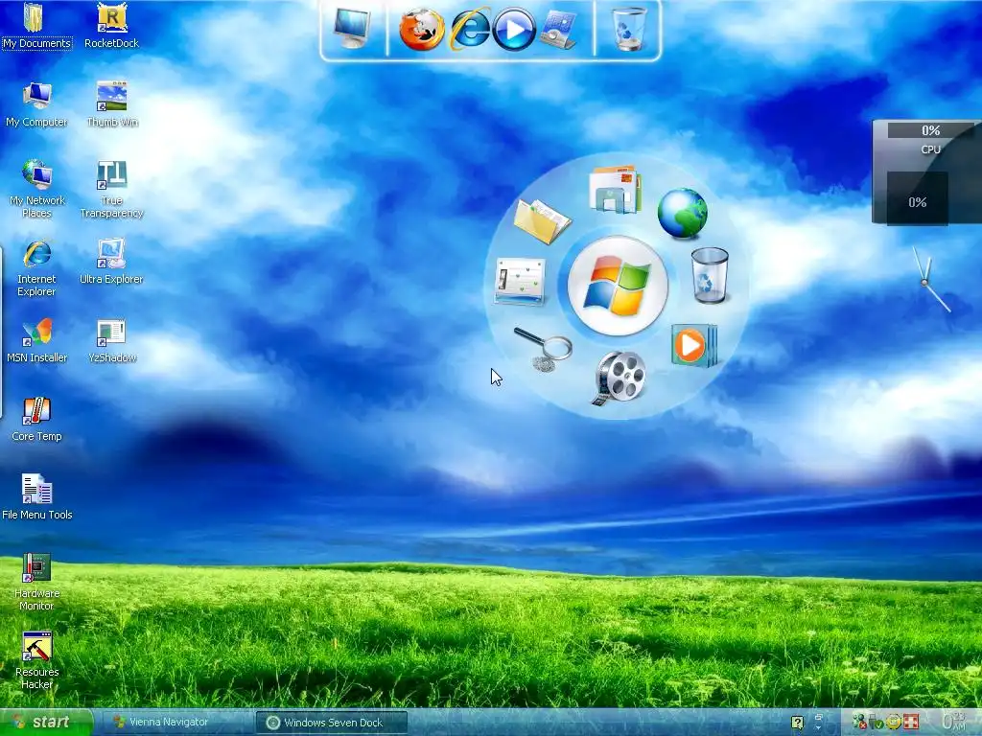
Task: Select the MSN Installer icon
Action: tap(36, 340)
